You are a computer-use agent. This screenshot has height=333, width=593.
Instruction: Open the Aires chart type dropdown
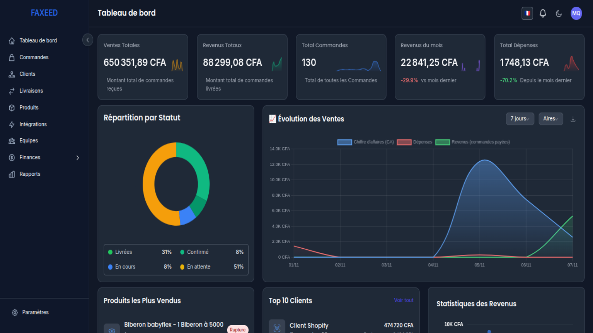tap(551, 119)
